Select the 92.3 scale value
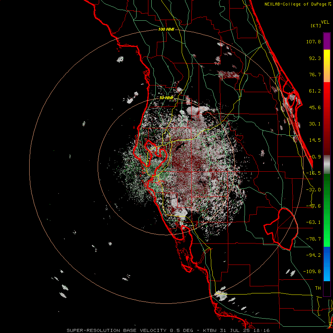Screen dimensions: 333x333 [315, 58]
